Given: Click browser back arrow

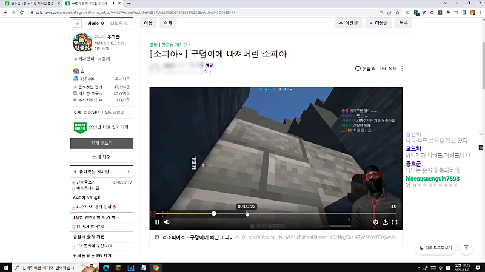Looking at the screenshot, I should tap(5, 12).
